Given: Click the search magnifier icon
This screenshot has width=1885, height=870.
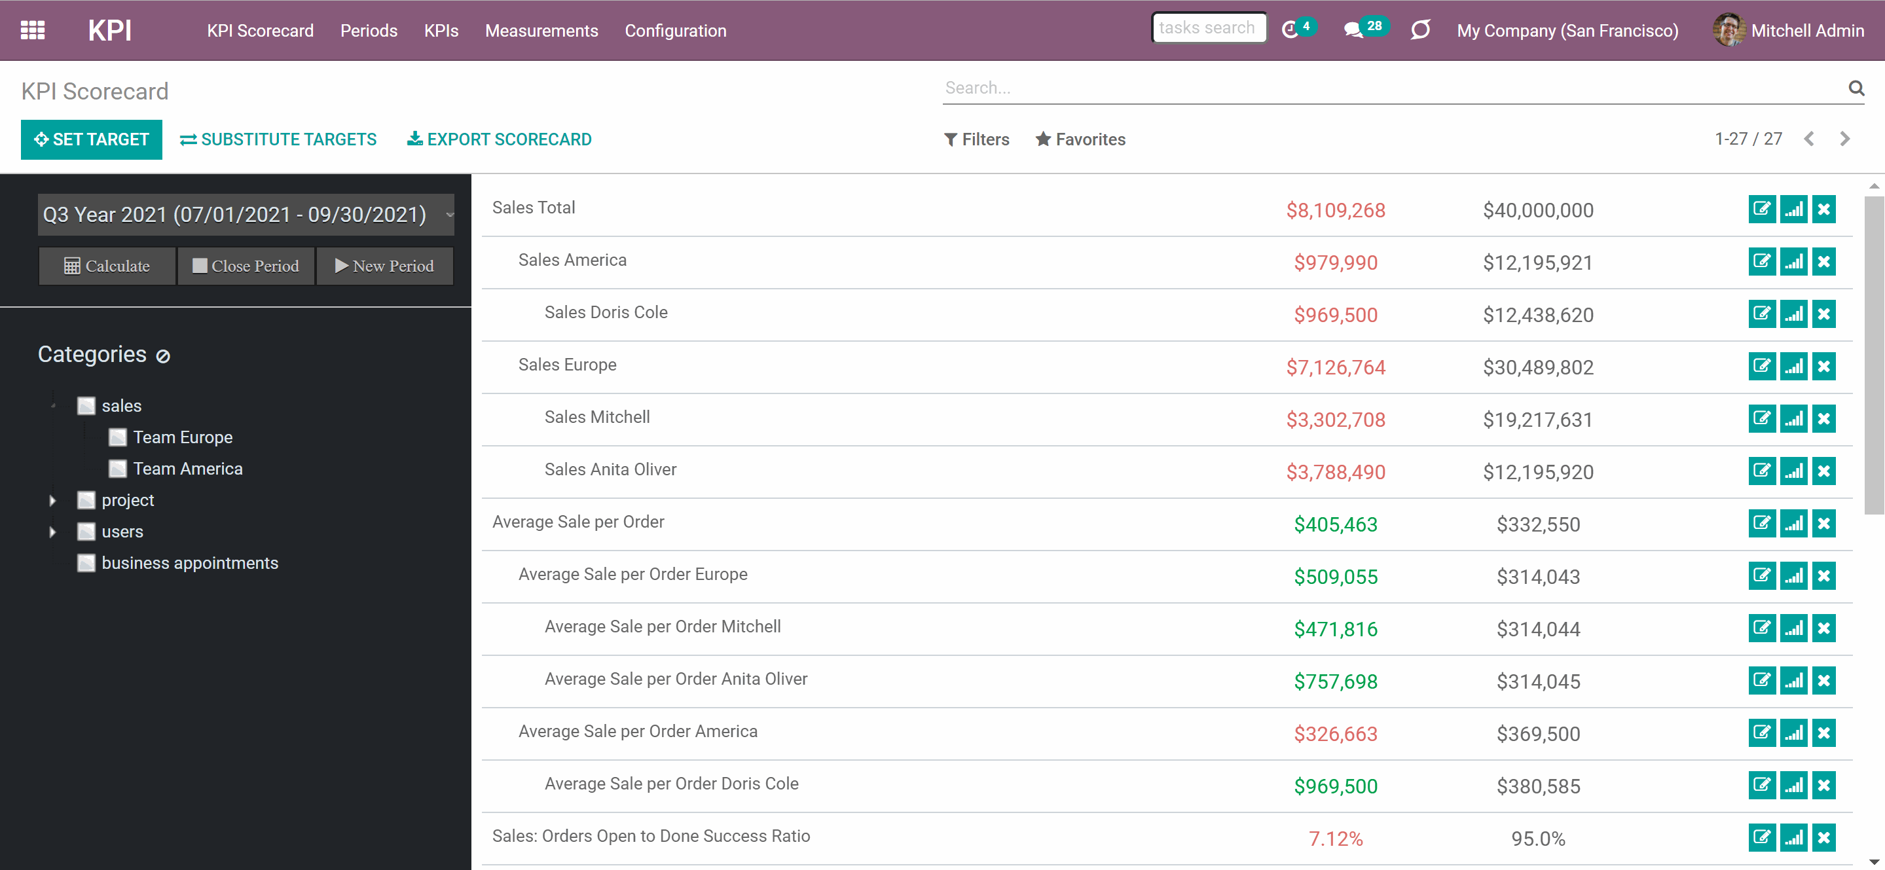Looking at the screenshot, I should [x=1856, y=88].
